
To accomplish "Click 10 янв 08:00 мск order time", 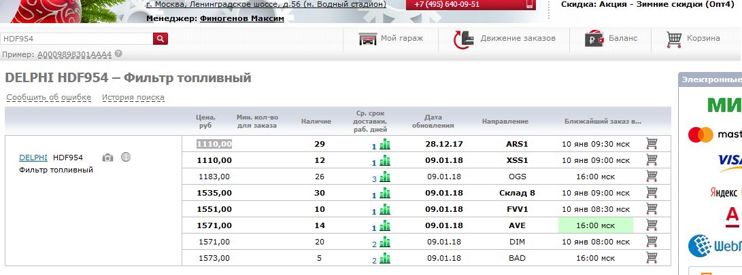I will click(596, 242).
